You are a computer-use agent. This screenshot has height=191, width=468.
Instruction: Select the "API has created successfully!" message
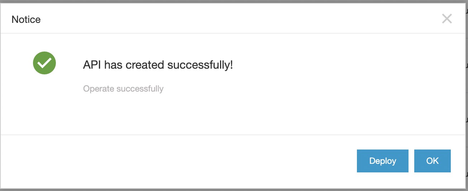point(158,65)
